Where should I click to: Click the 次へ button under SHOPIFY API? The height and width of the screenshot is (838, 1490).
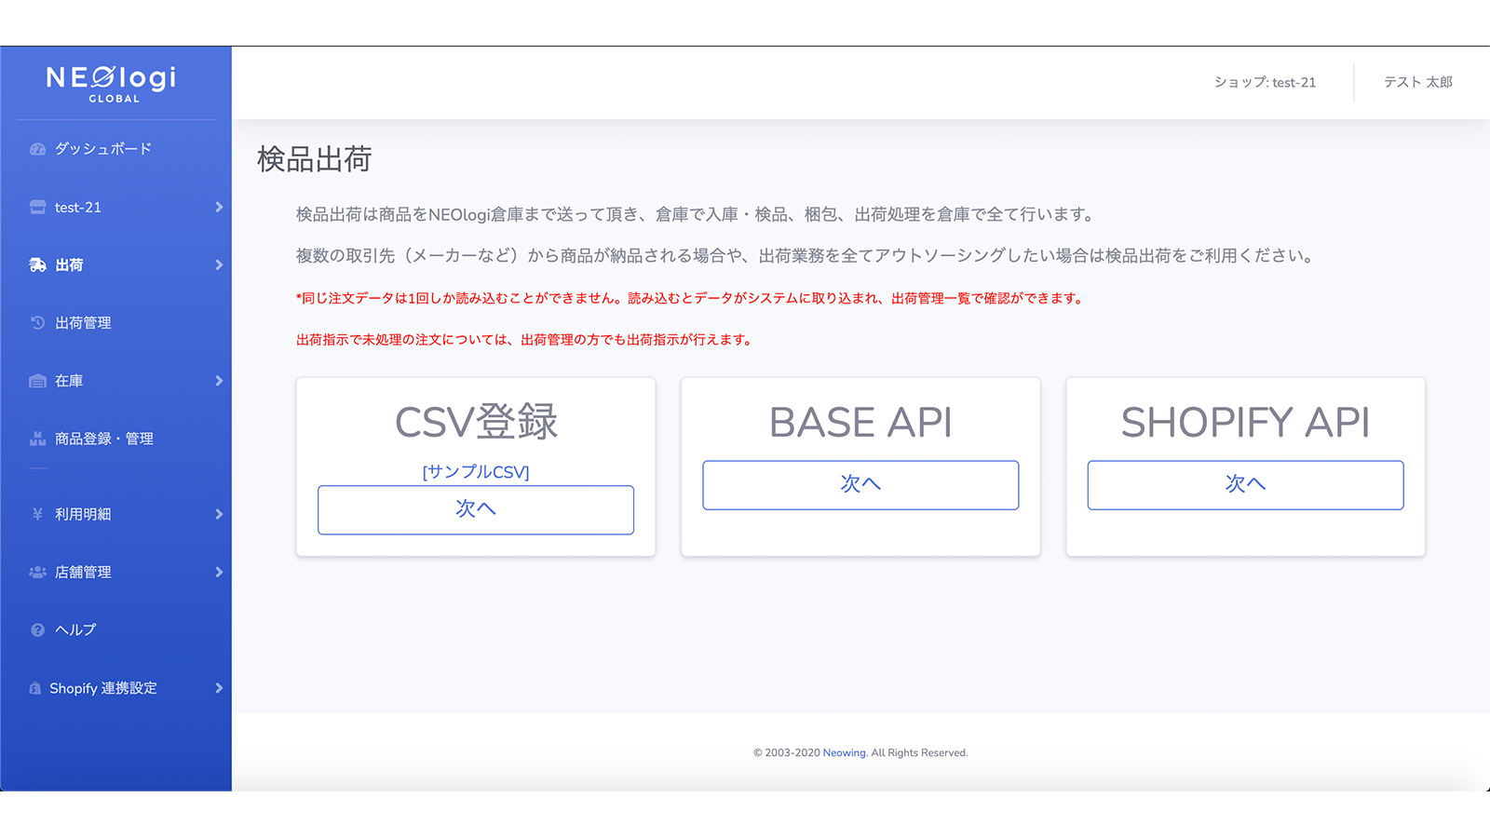[x=1245, y=484]
